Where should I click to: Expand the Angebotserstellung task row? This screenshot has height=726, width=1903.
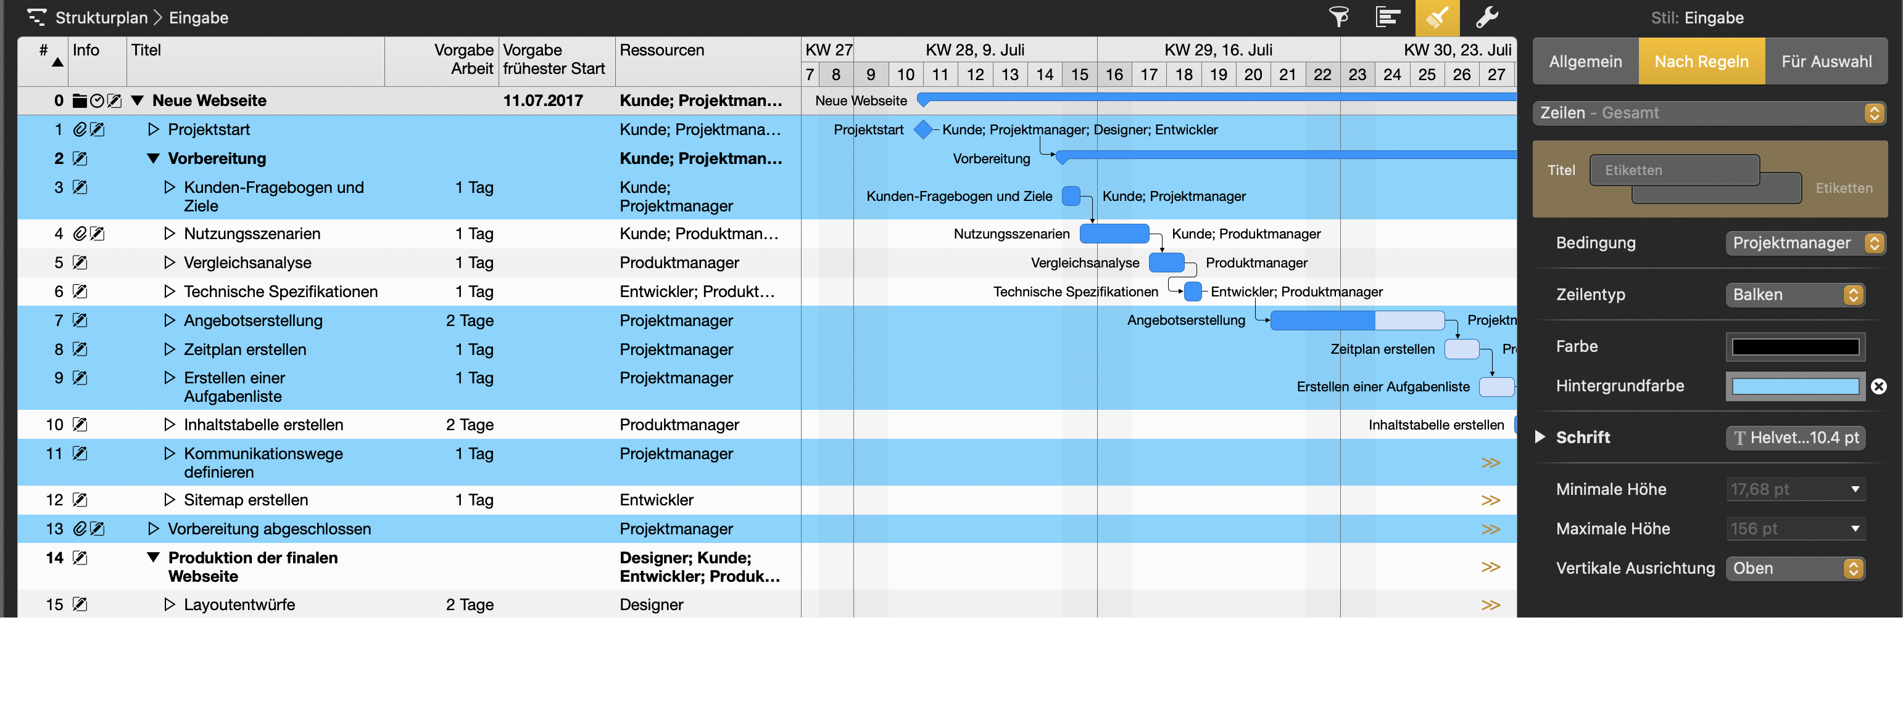pos(169,320)
